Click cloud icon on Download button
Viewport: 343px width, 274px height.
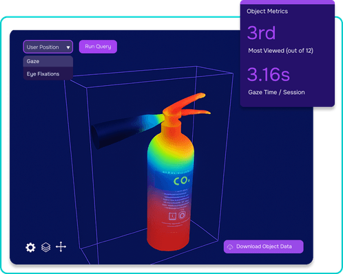coord(230,247)
